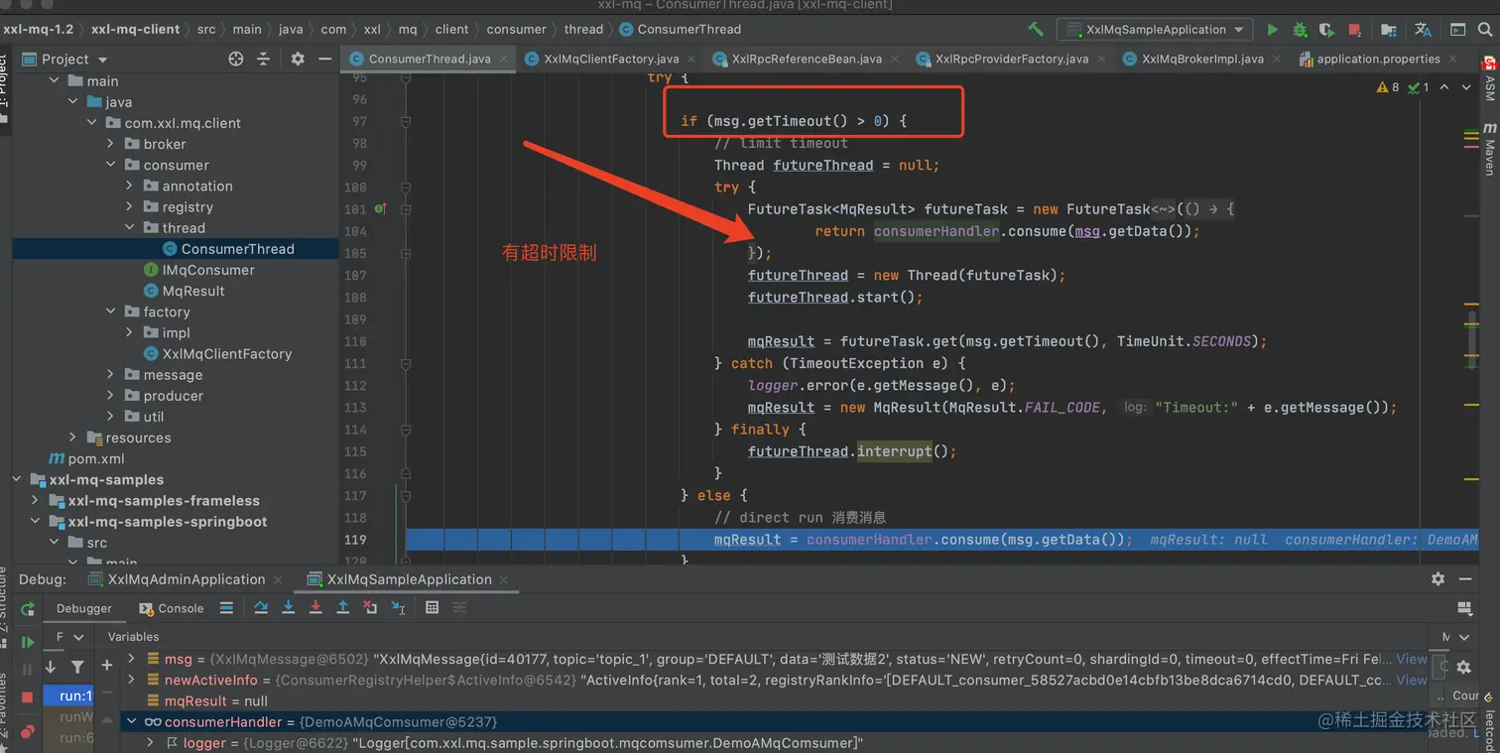Click the Build project hammer icon

point(1036,30)
